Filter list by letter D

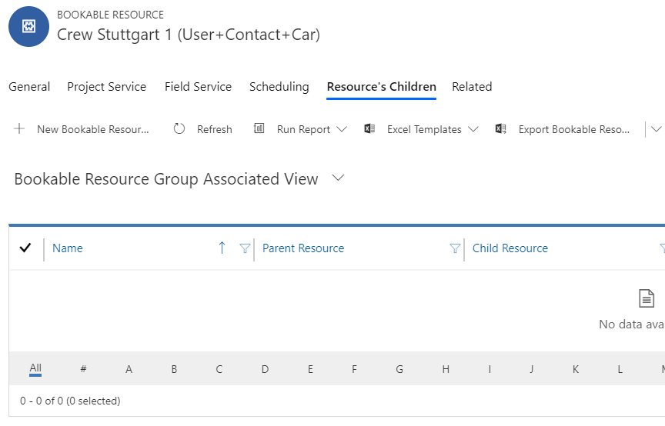(265, 369)
